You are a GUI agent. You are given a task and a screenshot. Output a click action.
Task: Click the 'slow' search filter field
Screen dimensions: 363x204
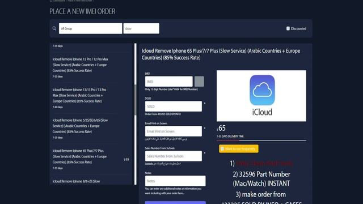(141, 28)
